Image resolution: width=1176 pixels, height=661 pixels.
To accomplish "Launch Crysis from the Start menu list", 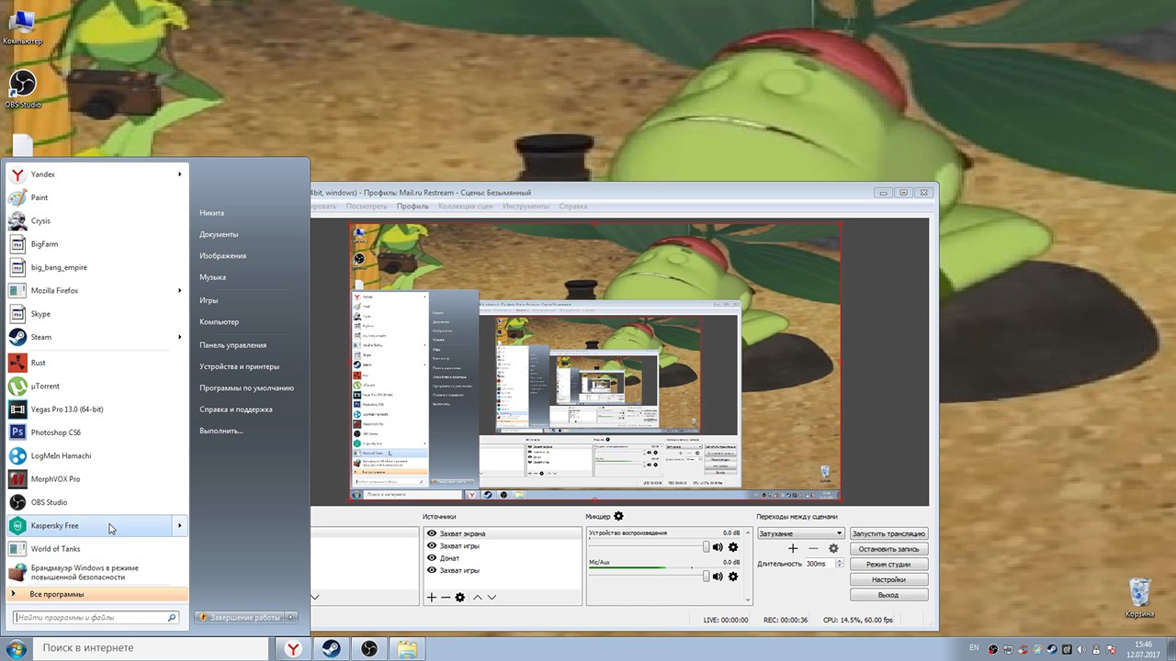I will tap(96, 221).
